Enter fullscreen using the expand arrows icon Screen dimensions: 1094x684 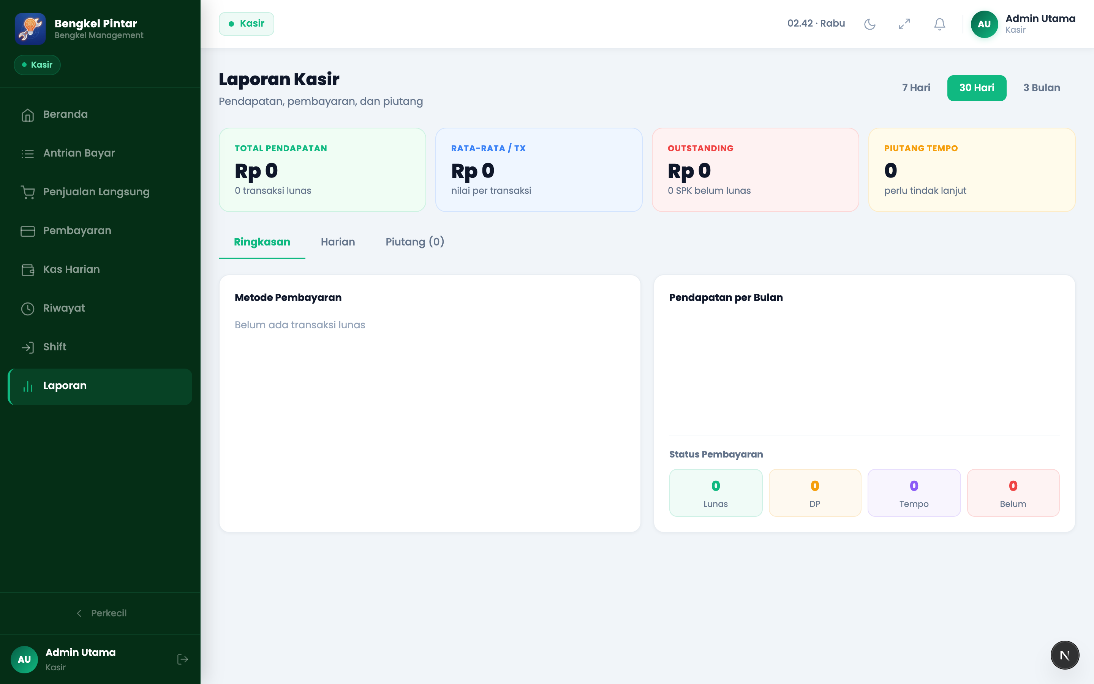(x=904, y=24)
